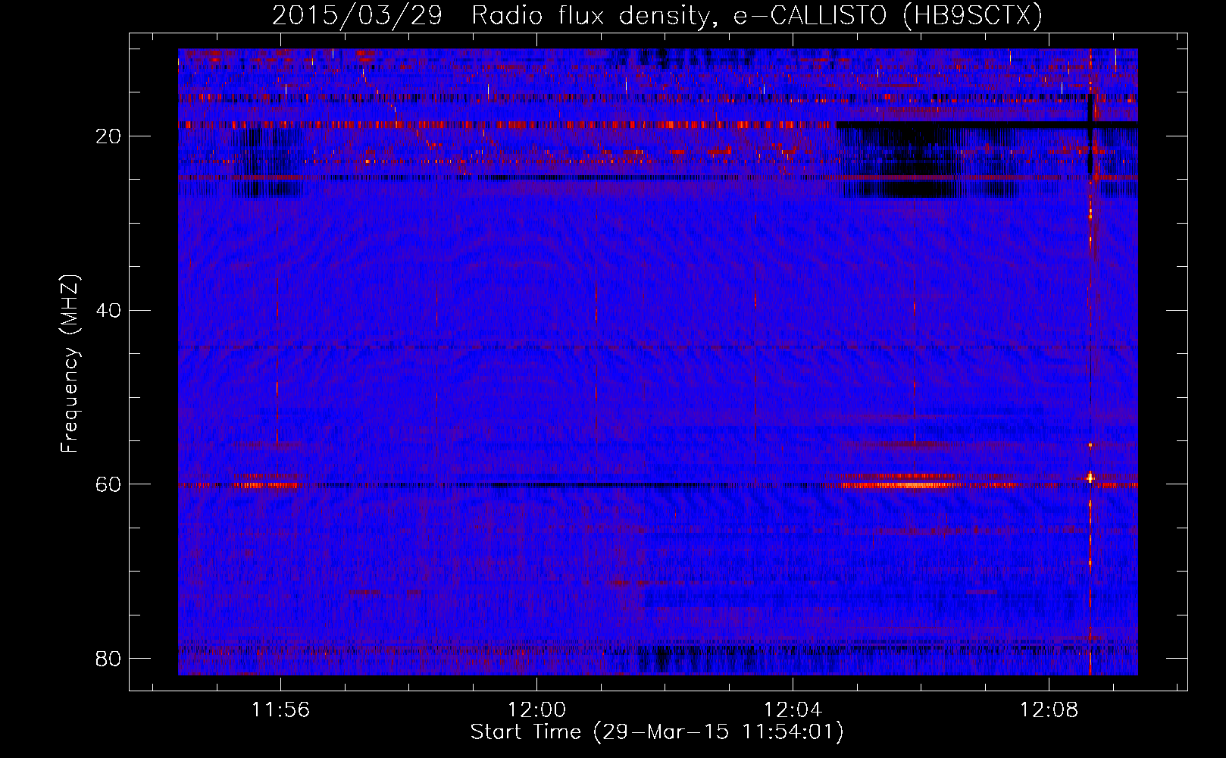Click the bright yellow burst spot near 60 MHz

click(1090, 478)
